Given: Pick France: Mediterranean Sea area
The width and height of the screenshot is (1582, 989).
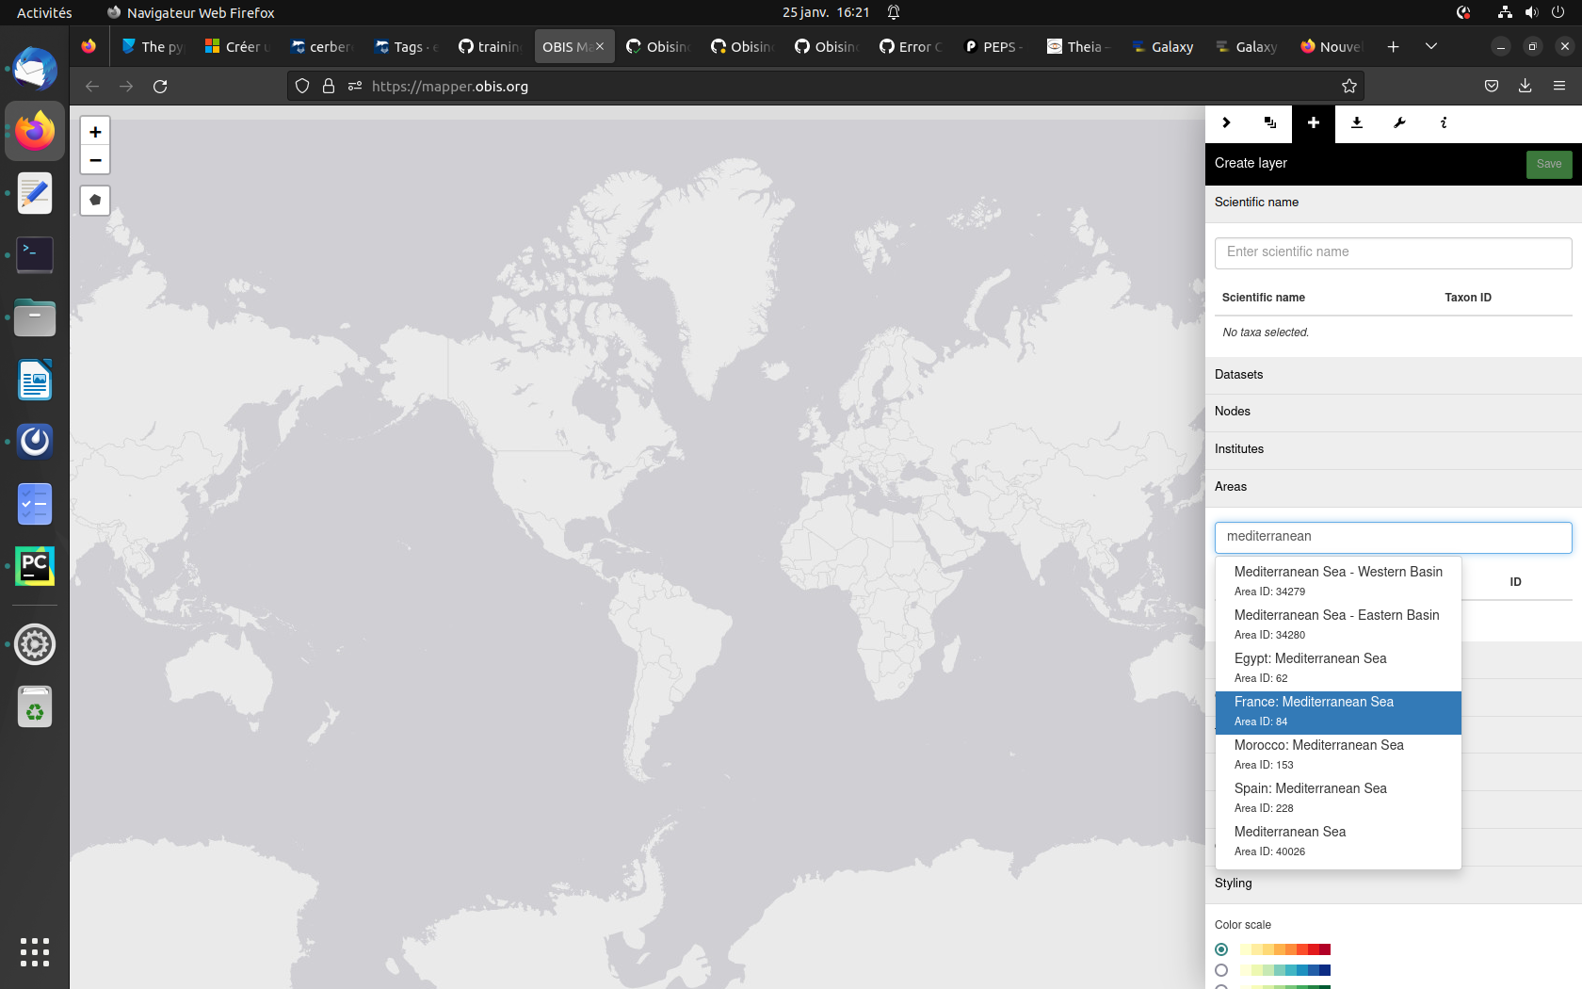Looking at the screenshot, I should pyautogui.click(x=1338, y=712).
